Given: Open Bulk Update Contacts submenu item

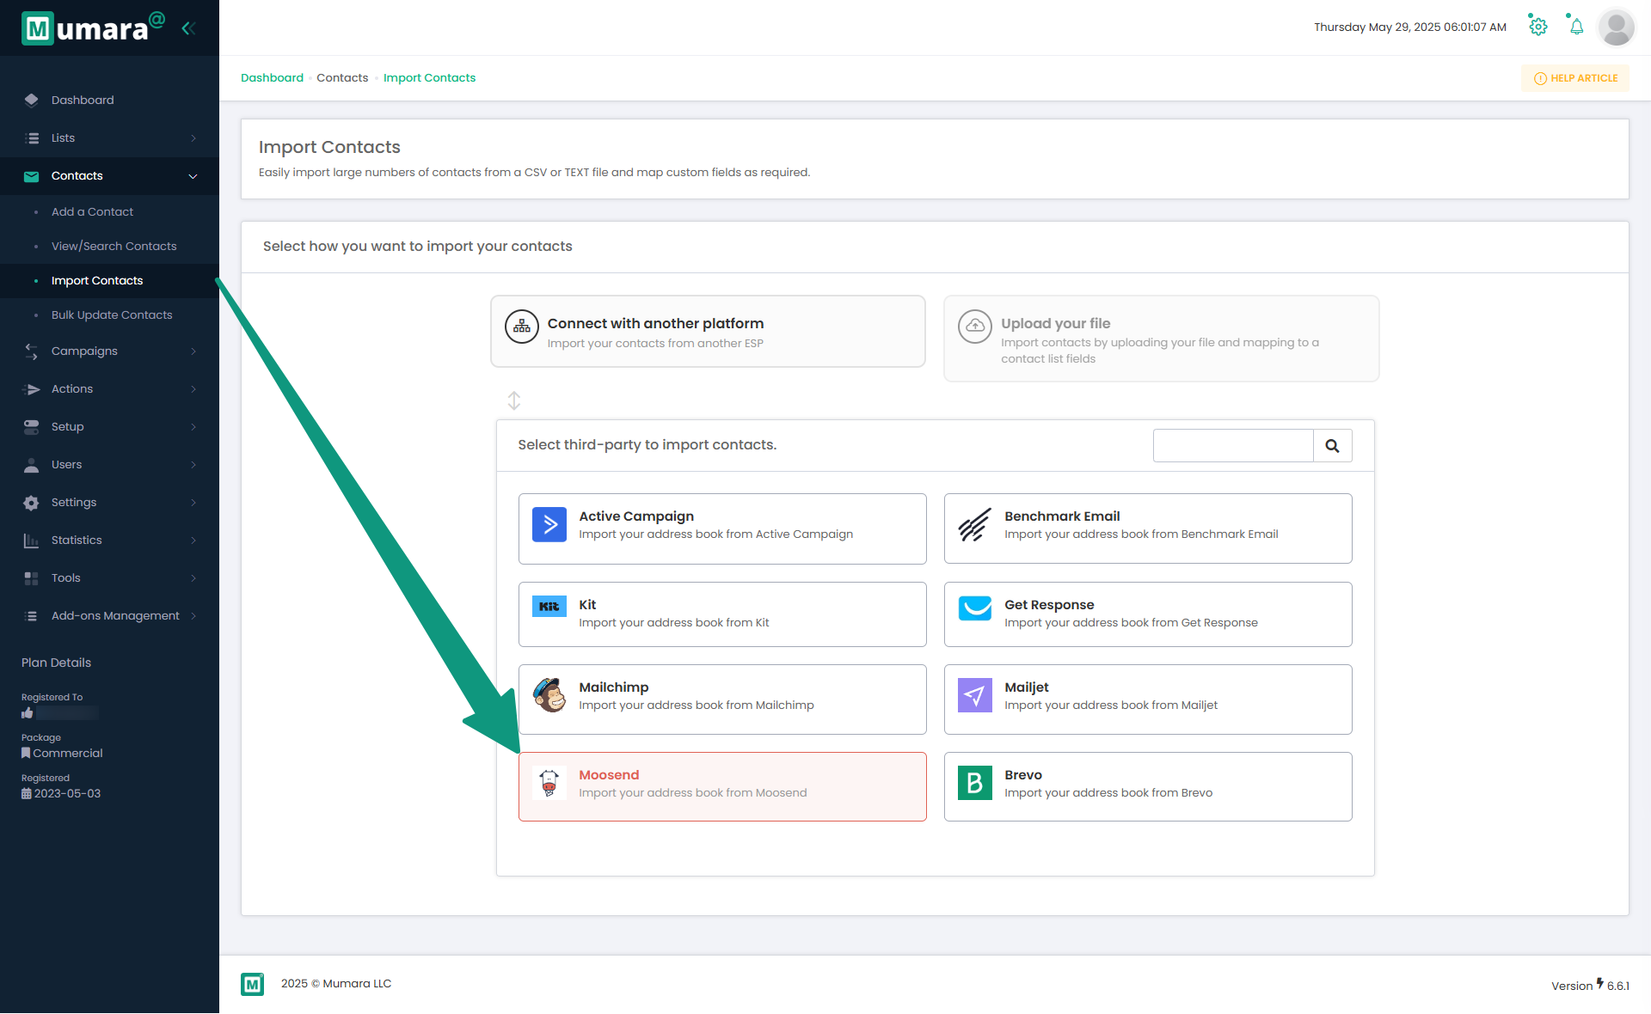Looking at the screenshot, I should (112, 315).
